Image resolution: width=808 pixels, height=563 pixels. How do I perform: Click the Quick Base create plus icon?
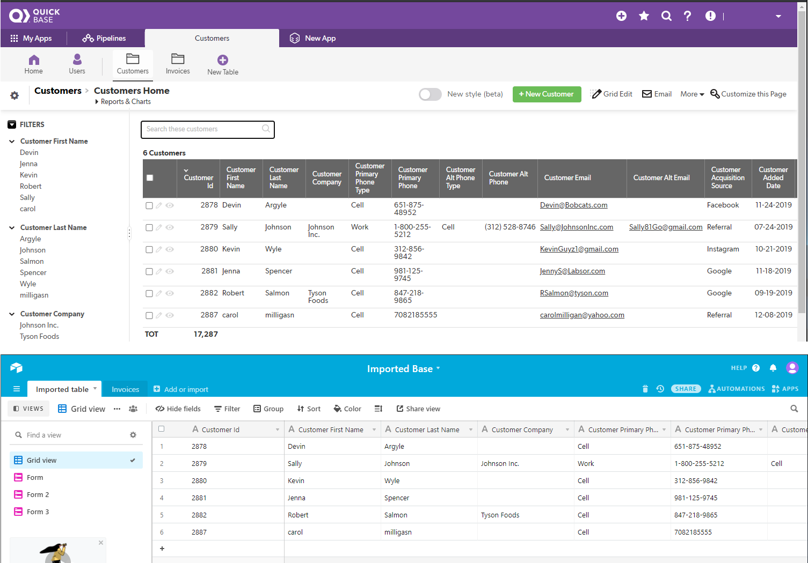[x=621, y=16]
